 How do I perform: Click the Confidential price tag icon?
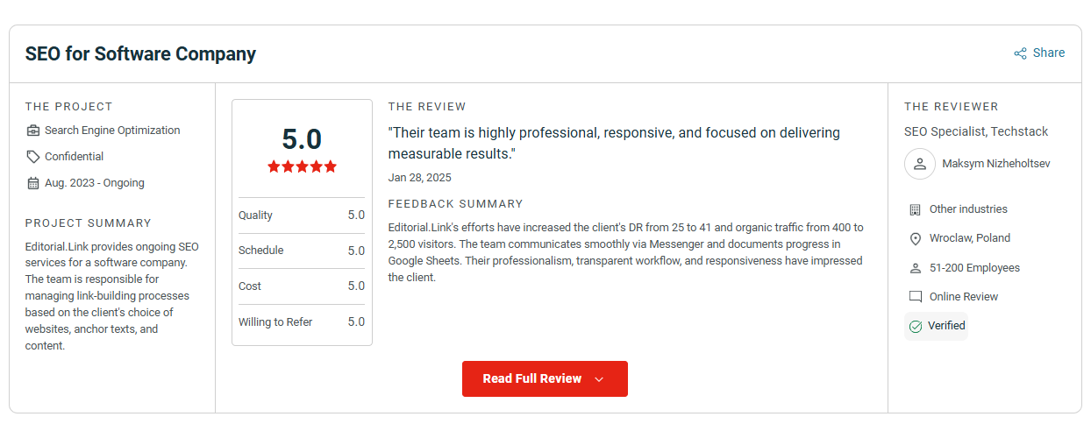coord(33,157)
